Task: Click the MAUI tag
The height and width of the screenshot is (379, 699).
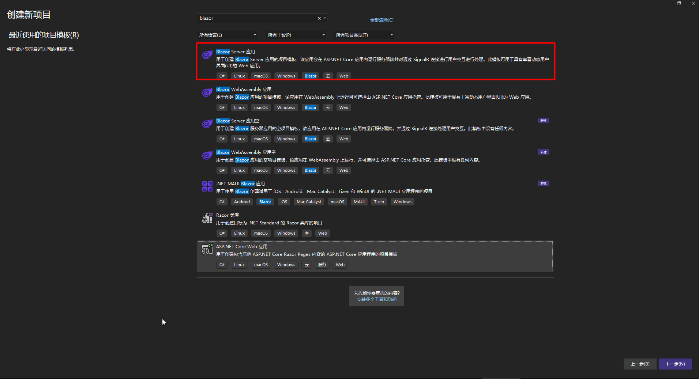Action: pos(359,202)
